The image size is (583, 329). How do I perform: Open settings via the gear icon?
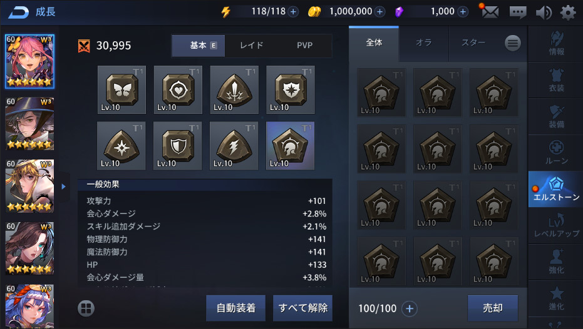[568, 13]
